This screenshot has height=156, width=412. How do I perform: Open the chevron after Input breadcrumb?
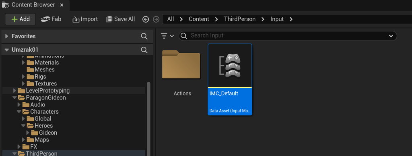pyautogui.click(x=291, y=19)
